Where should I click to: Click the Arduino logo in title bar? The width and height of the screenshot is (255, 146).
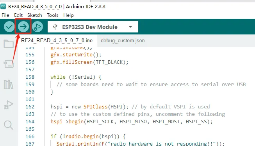coord(3,7)
